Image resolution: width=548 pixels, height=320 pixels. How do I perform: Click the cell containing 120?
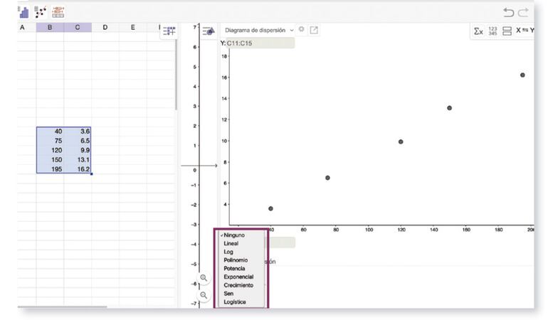[x=50, y=151]
